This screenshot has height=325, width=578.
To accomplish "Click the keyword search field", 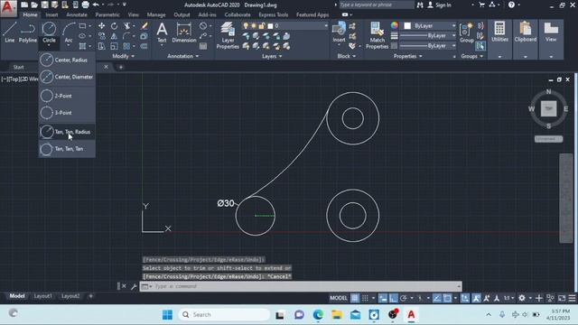I will click(376, 5).
